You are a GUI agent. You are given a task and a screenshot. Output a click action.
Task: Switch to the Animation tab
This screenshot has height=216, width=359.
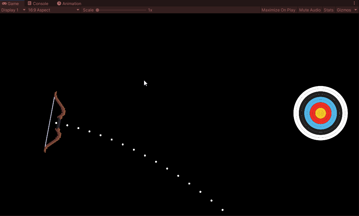tap(69, 3)
